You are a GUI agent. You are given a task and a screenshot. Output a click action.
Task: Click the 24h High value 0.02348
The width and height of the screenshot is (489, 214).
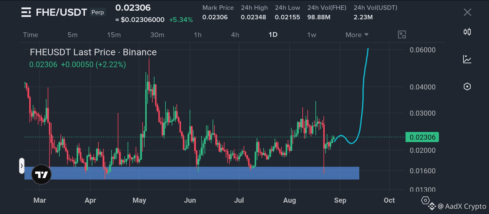click(253, 17)
